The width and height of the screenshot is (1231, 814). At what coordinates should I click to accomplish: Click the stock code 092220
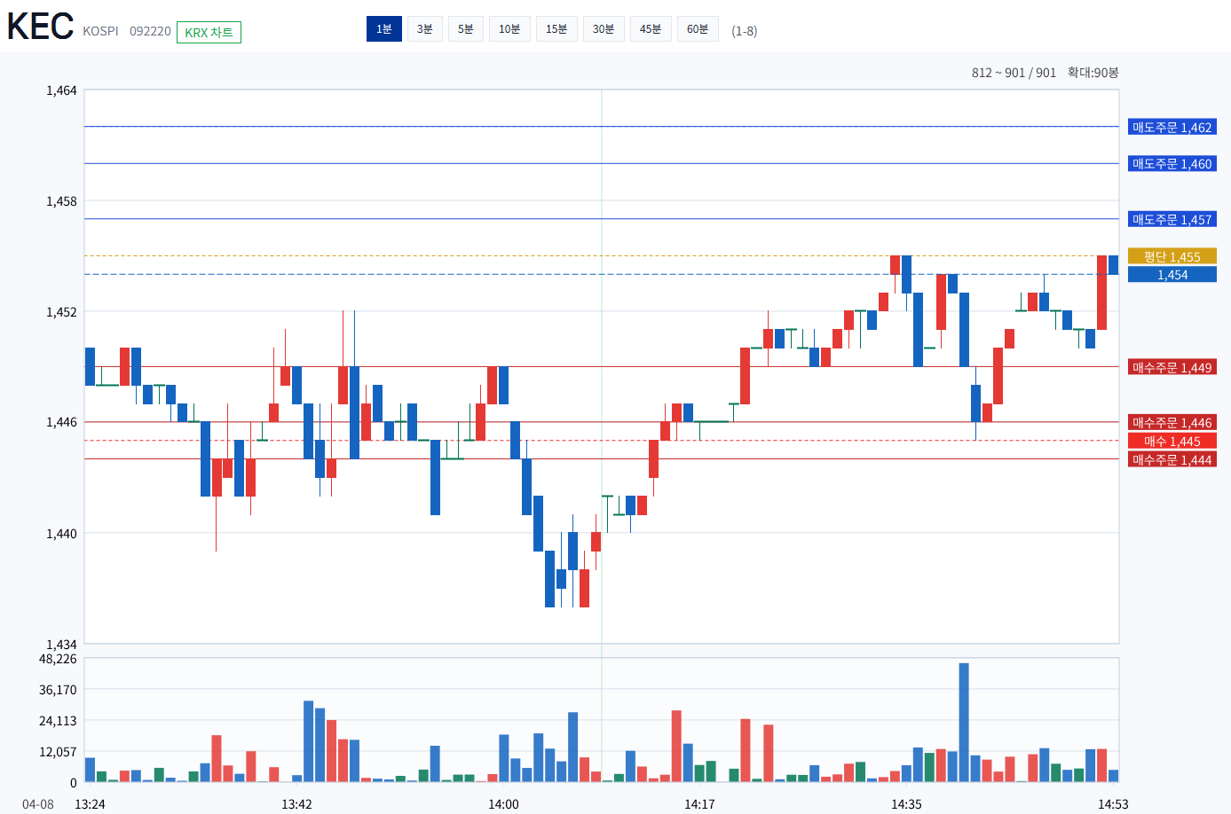(x=150, y=31)
